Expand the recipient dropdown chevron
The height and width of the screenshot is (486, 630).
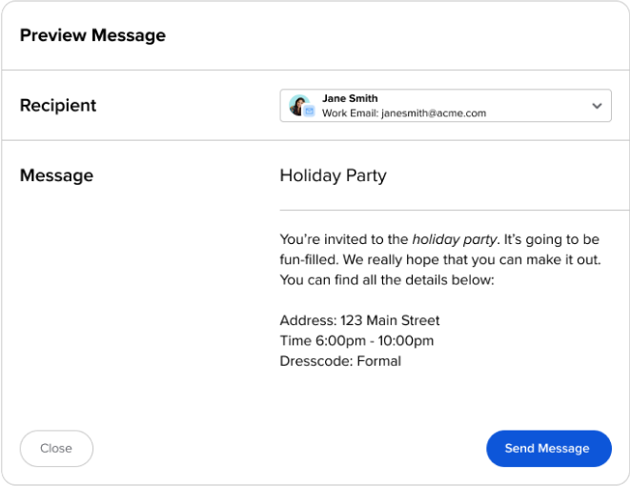point(597,106)
